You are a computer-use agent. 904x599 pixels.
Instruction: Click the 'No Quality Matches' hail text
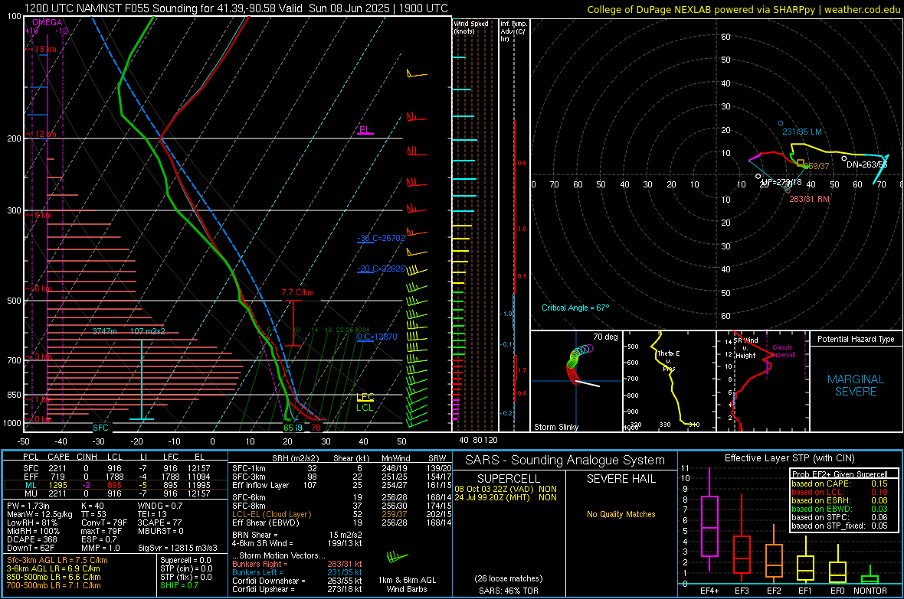click(621, 514)
